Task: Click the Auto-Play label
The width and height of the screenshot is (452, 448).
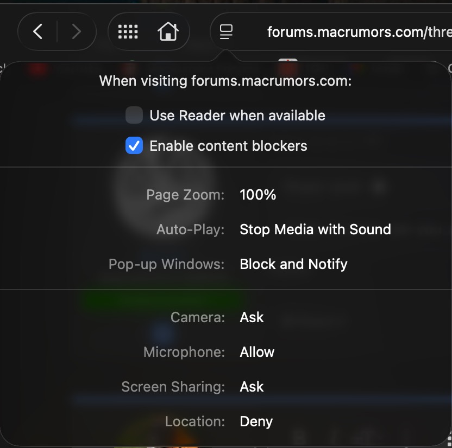Action: (190, 229)
